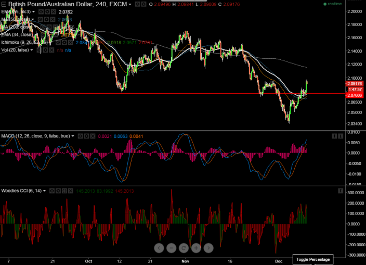Open main GBP/AUD series settings gear
The image size is (366, 265).
point(144,4)
